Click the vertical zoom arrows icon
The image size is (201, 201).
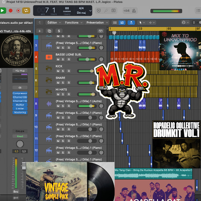(194, 23)
